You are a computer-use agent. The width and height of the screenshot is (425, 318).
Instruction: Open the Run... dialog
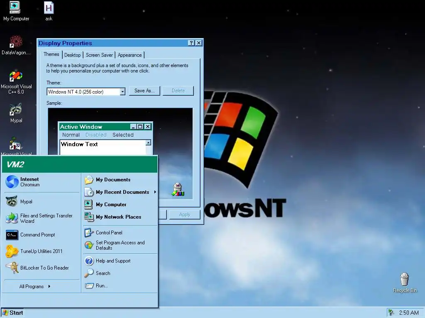click(x=120, y=286)
